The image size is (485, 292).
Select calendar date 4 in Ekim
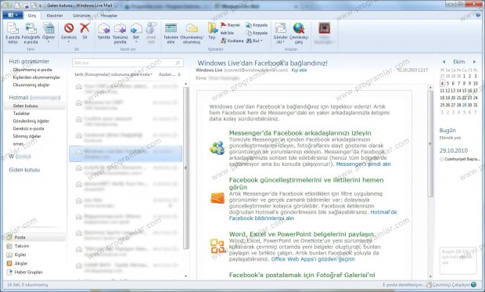point(442,83)
